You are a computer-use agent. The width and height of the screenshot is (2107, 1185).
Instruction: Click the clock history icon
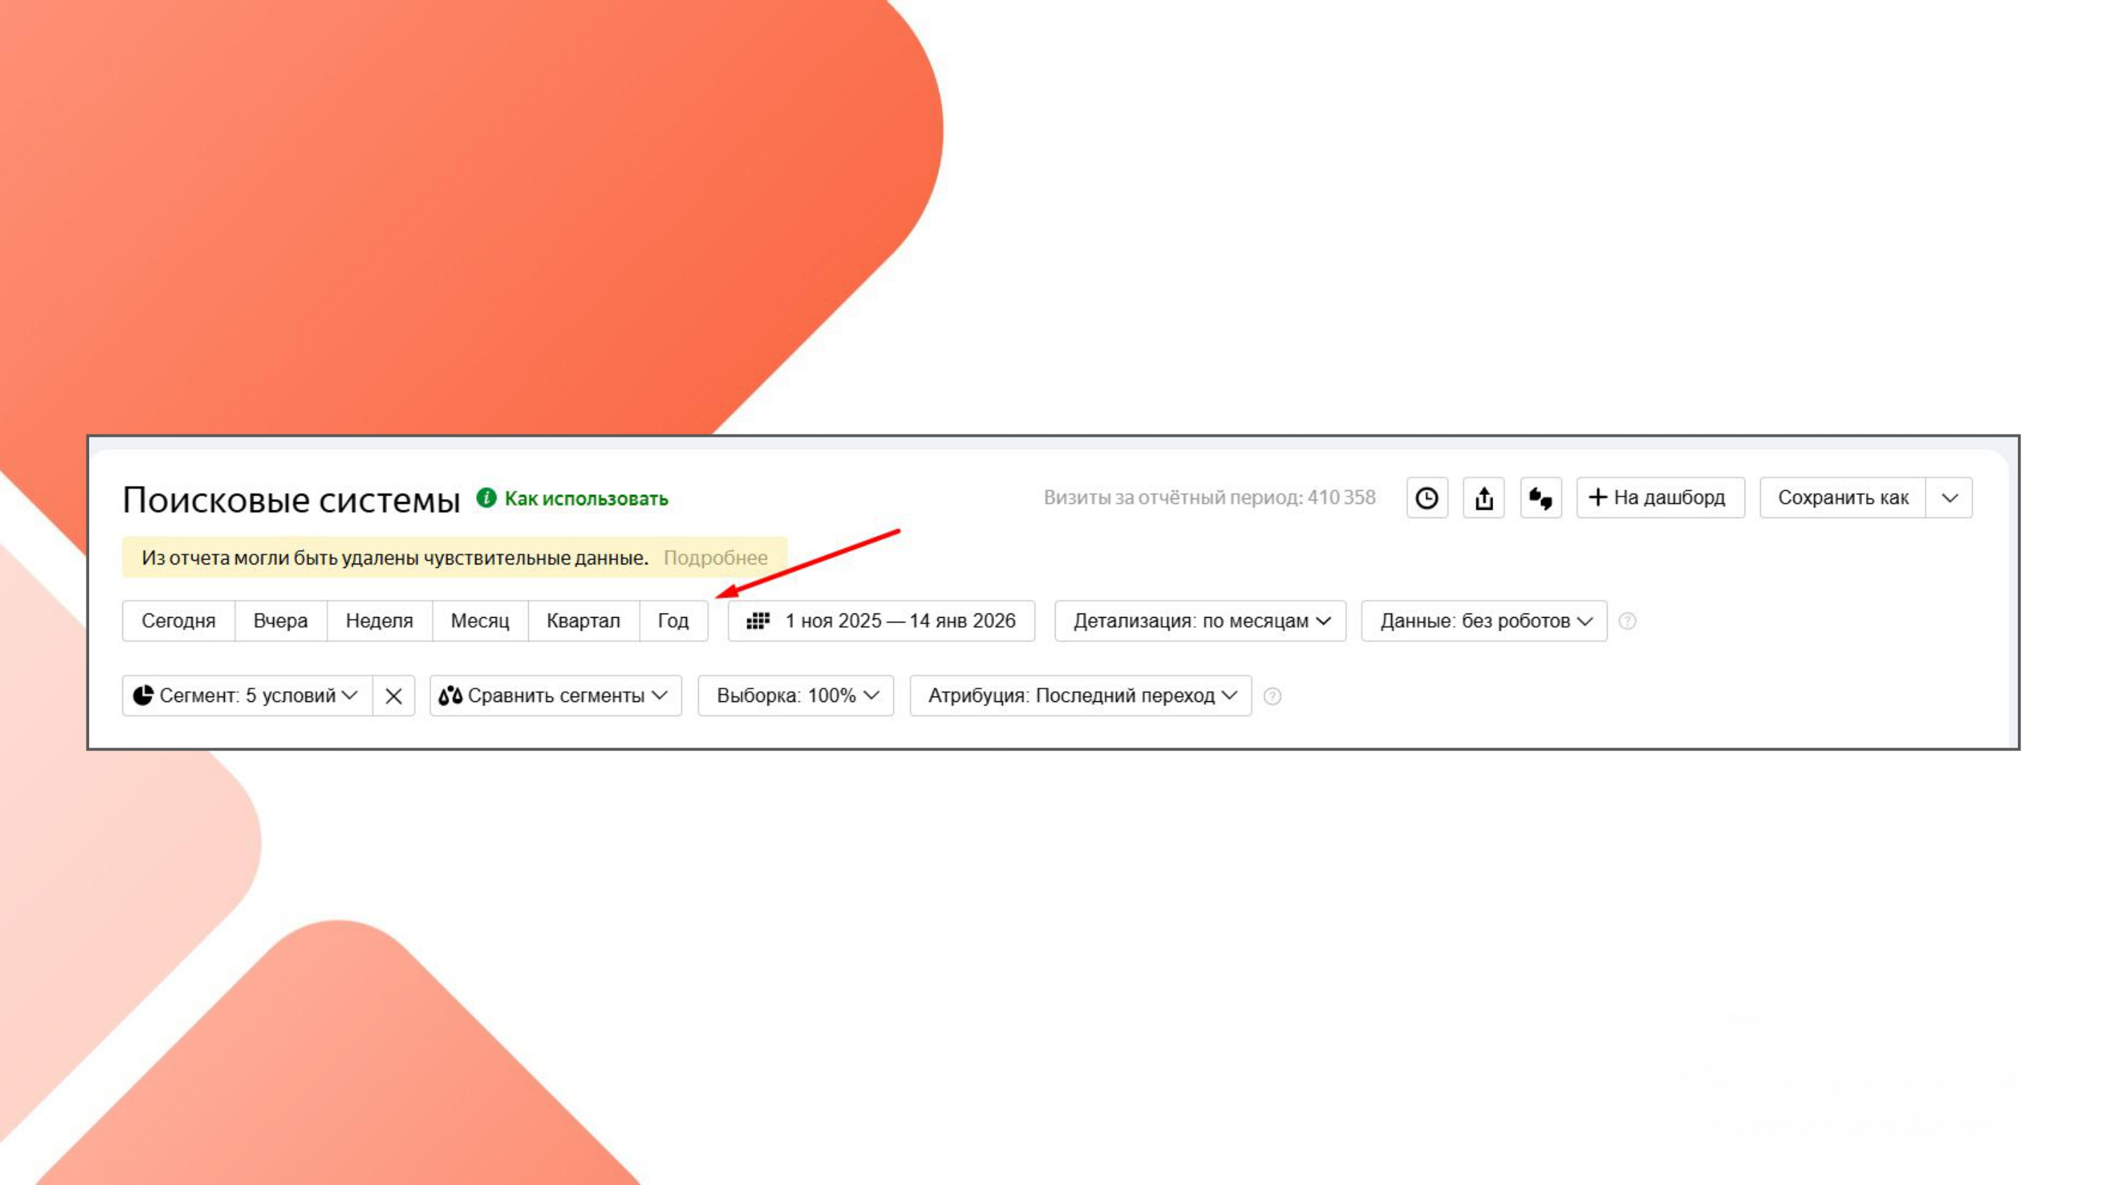point(1426,498)
